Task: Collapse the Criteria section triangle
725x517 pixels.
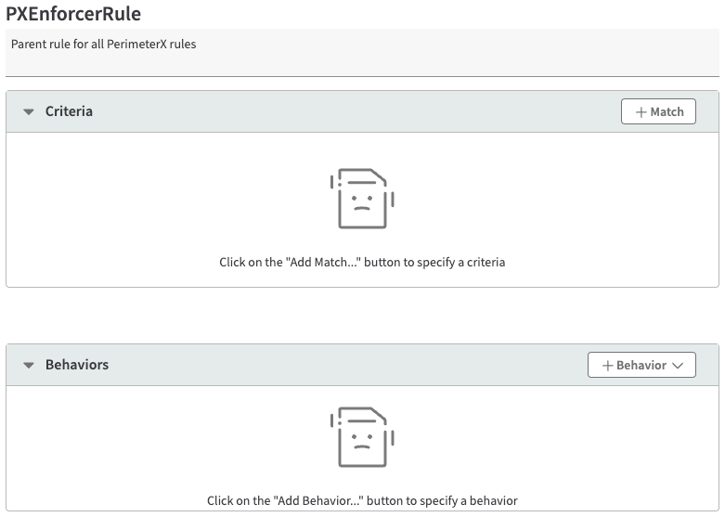Action: pos(29,112)
